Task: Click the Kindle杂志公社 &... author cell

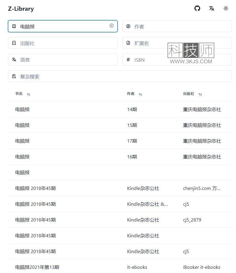Action: pos(147,204)
